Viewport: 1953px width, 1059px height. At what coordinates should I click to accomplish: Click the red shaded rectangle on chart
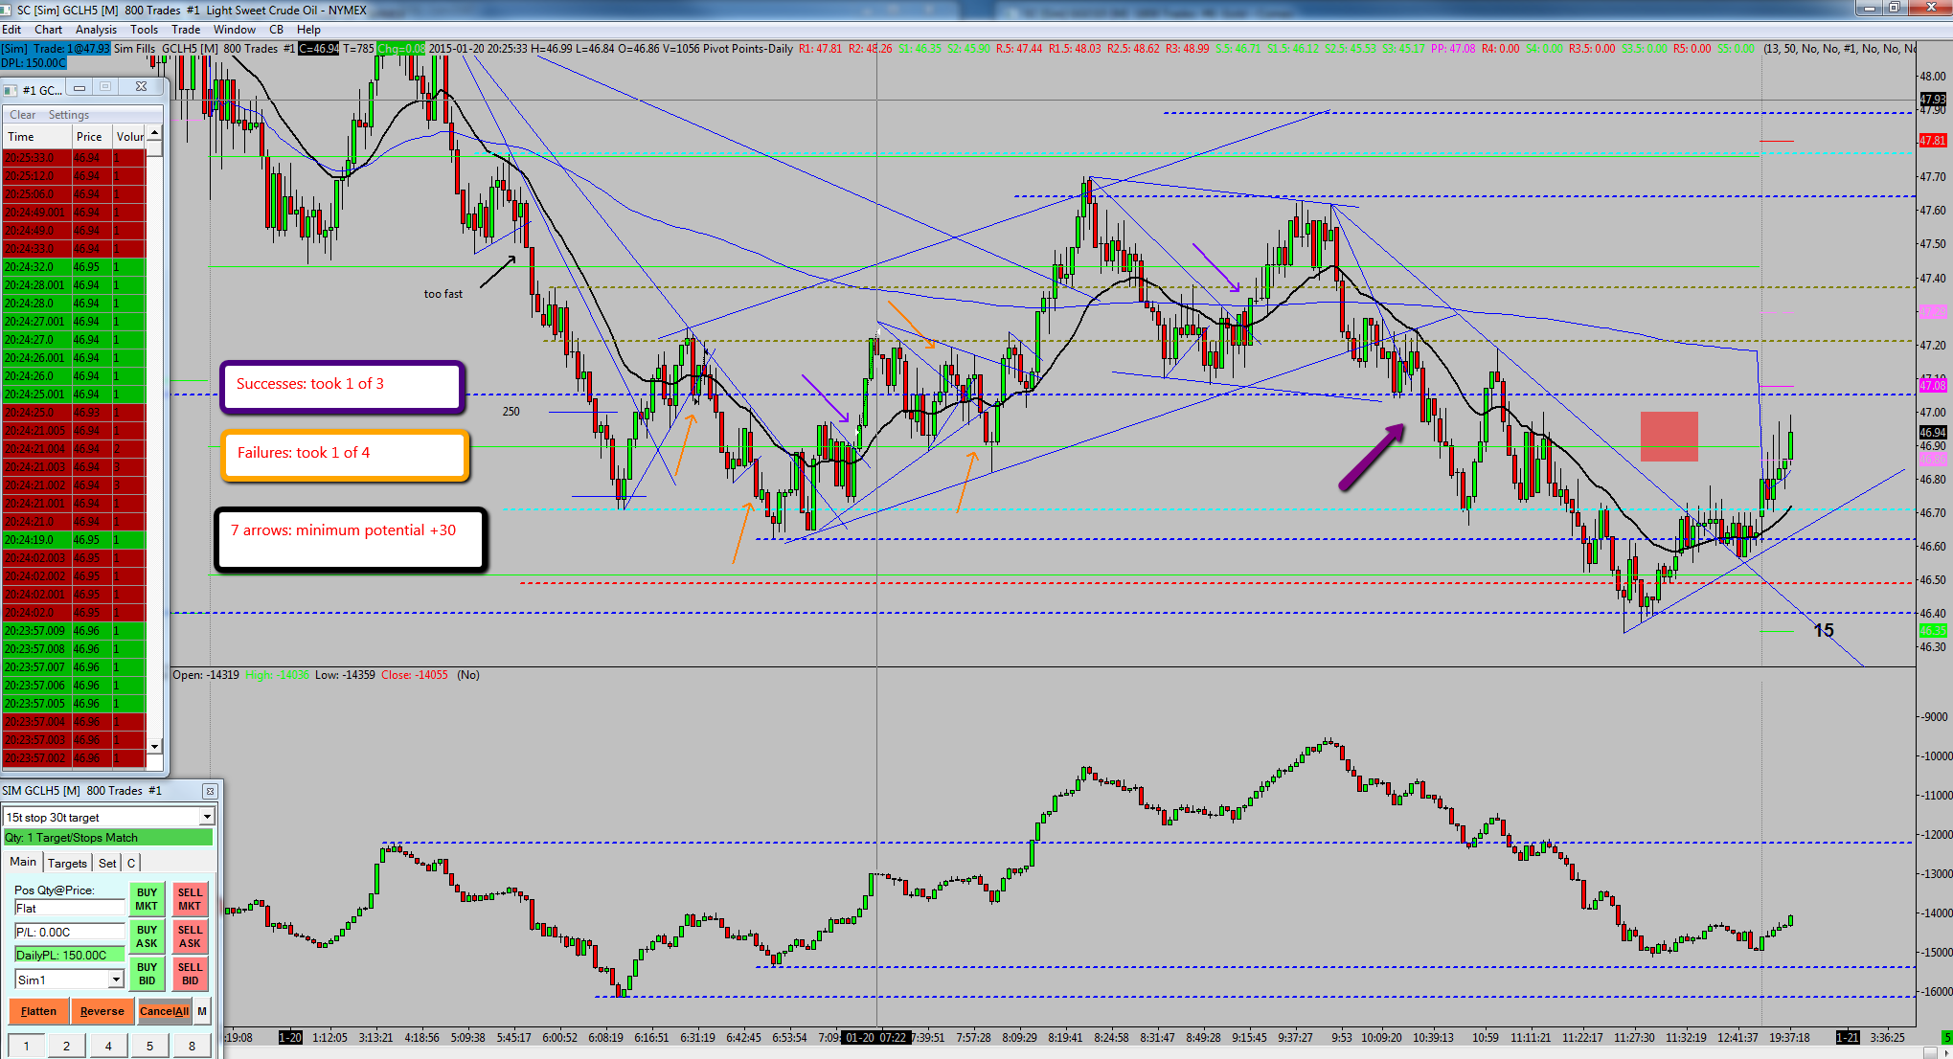[1669, 437]
